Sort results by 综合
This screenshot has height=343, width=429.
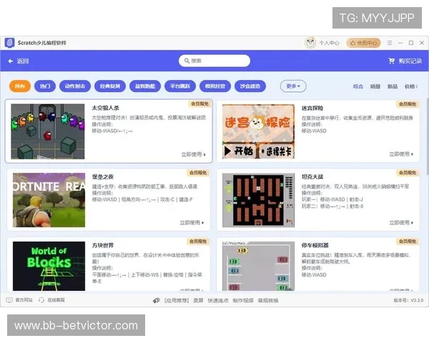[358, 86]
